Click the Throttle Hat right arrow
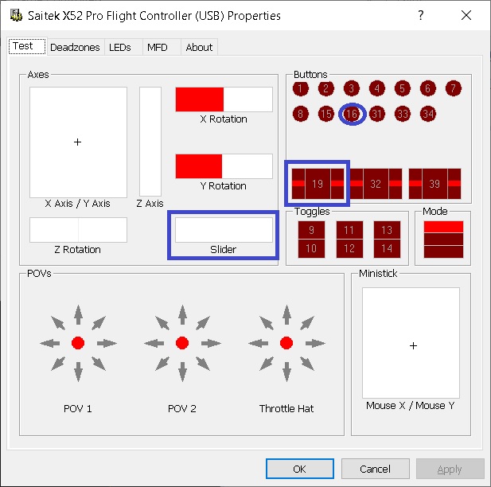 pyautogui.click(x=315, y=343)
